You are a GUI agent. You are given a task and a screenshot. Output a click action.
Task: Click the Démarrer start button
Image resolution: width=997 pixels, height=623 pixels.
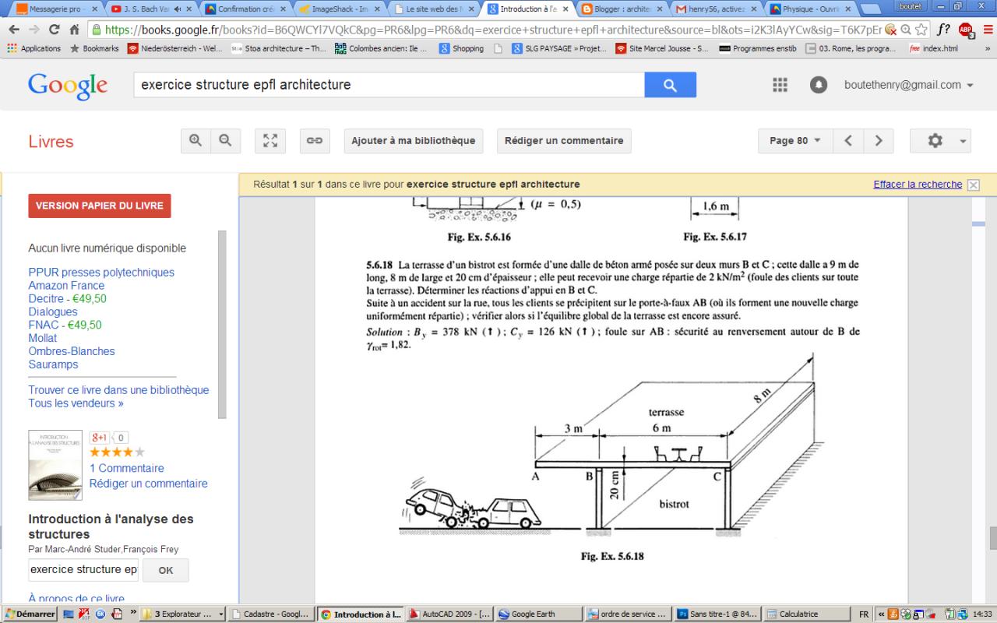[x=29, y=614]
